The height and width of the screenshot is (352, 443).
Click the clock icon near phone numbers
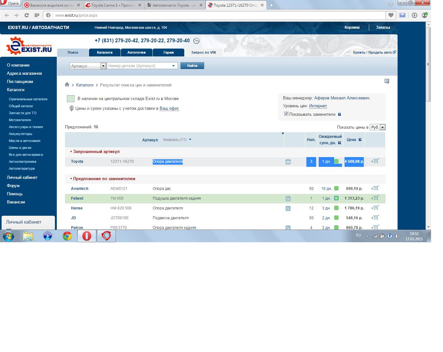pyautogui.click(x=196, y=41)
